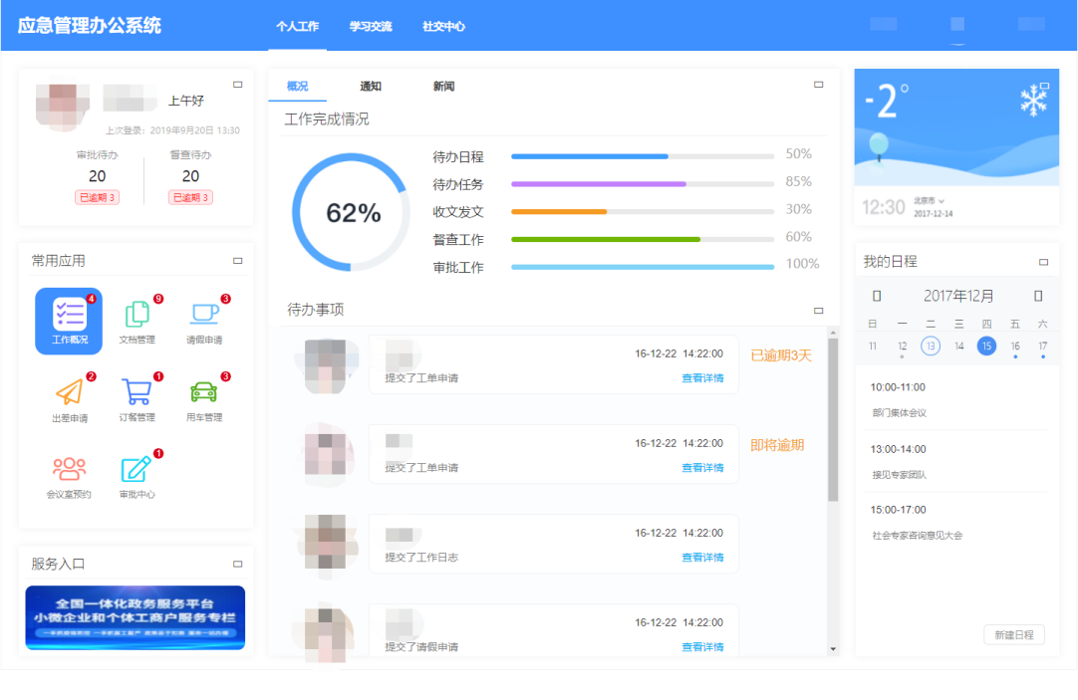Select date 16 in the calendar

(1014, 347)
